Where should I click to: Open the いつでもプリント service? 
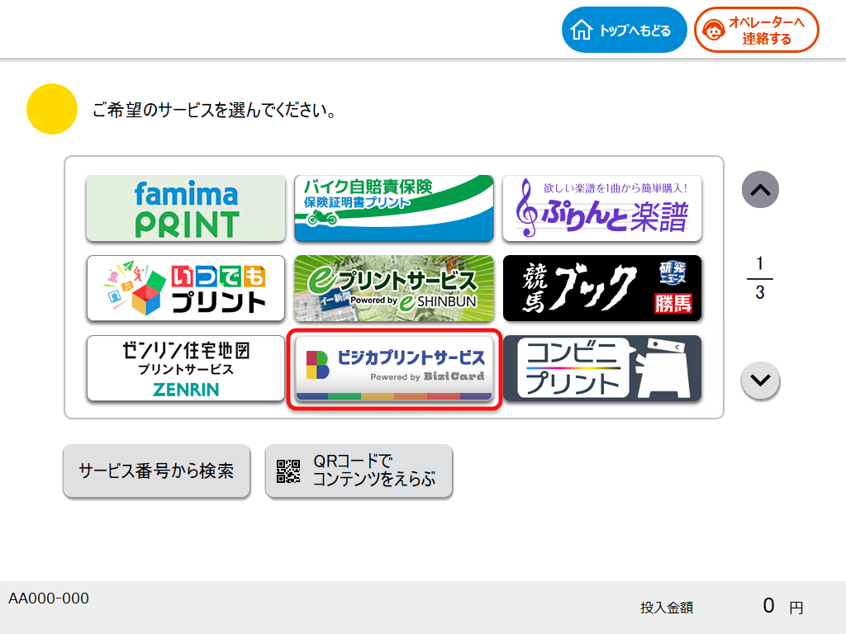click(x=185, y=288)
